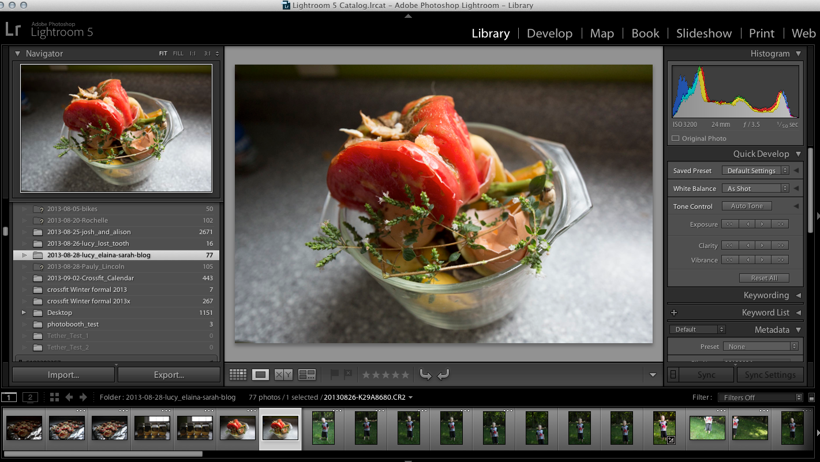
Task: Set navigator zoom to FILL
Action: pos(178,54)
